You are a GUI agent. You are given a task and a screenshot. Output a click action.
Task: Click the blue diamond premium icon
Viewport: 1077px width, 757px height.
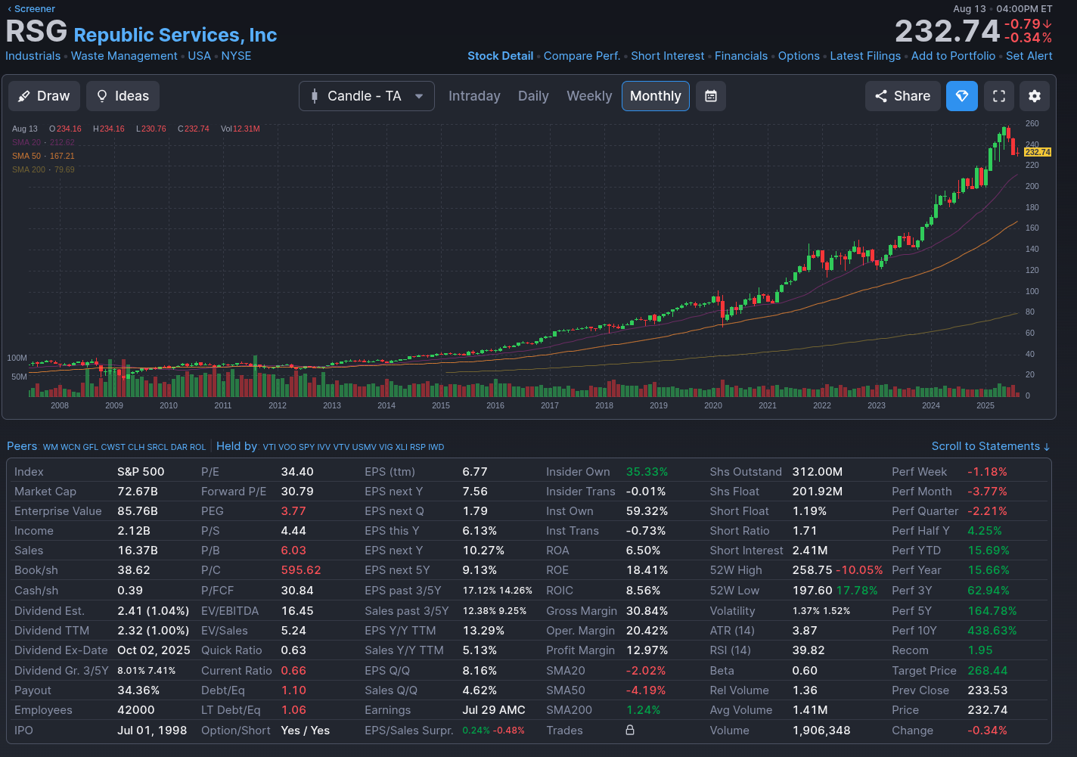coord(962,96)
